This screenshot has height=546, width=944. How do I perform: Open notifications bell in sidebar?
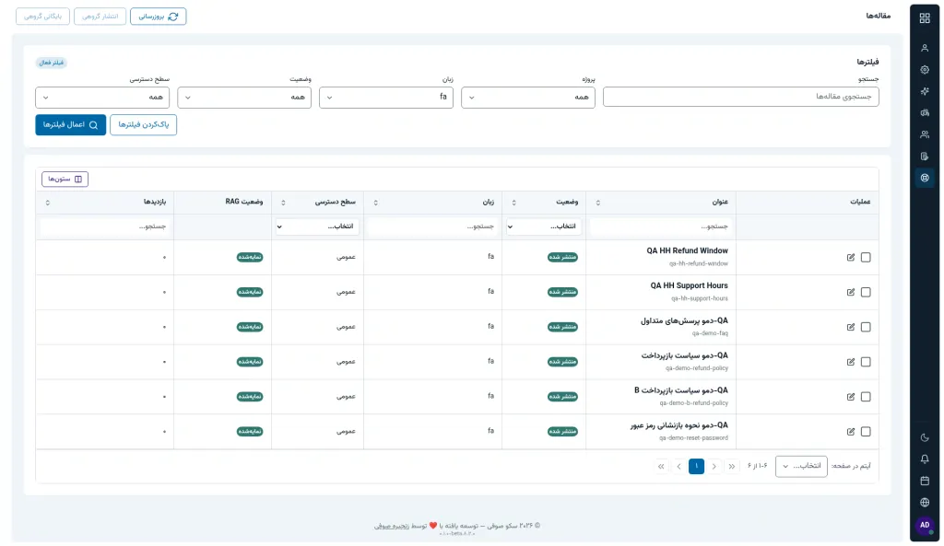point(924,459)
